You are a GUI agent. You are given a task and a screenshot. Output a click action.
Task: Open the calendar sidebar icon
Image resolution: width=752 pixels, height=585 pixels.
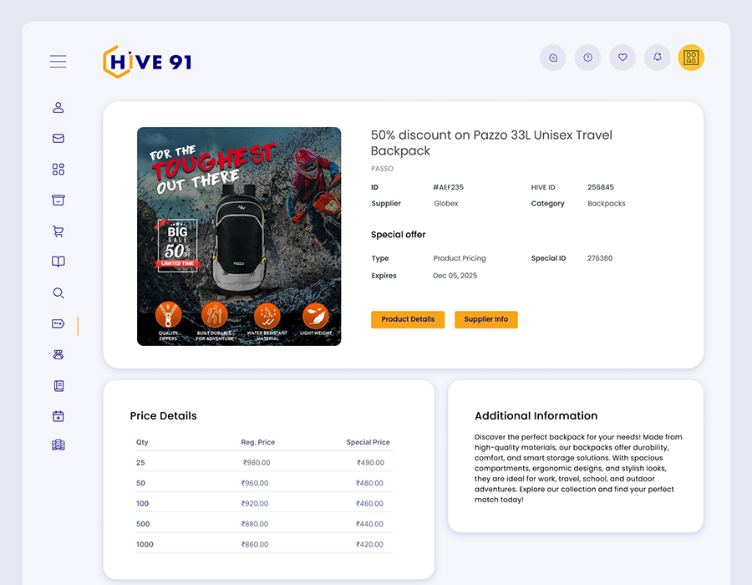(58, 416)
